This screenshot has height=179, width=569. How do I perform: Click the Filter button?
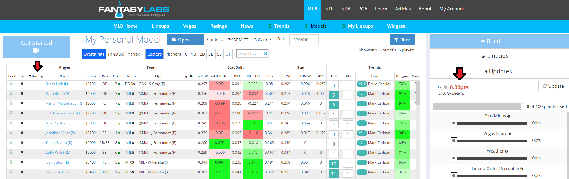tap(402, 40)
